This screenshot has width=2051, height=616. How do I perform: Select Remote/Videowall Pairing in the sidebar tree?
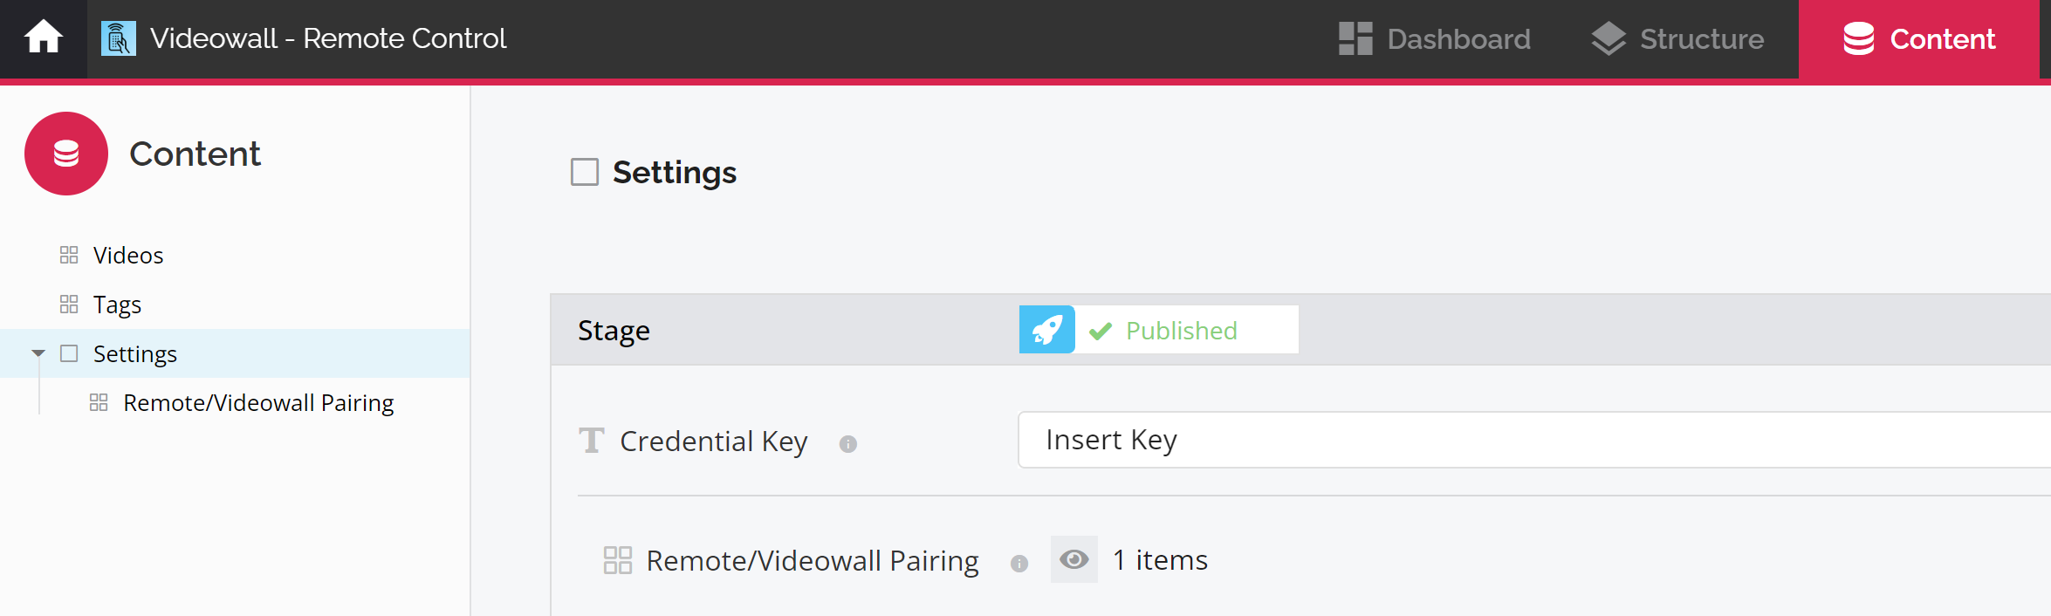point(258,403)
